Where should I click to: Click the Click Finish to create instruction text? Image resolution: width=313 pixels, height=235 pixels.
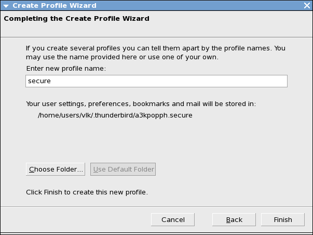87,192
